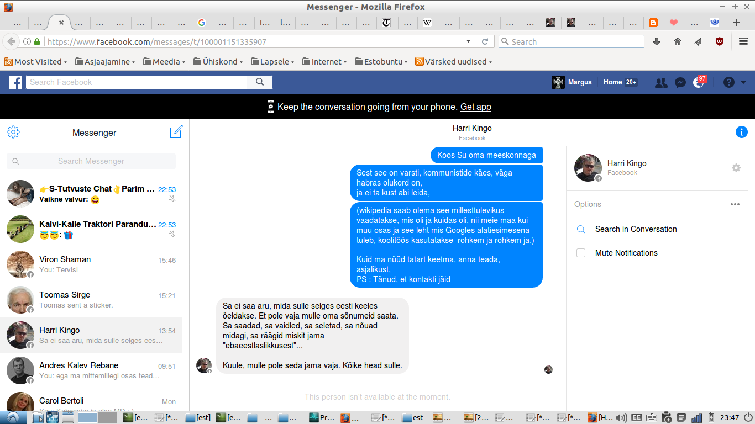The width and height of the screenshot is (755, 424).
Task: Compose a new message with pencil icon
Action: [176, 132]
